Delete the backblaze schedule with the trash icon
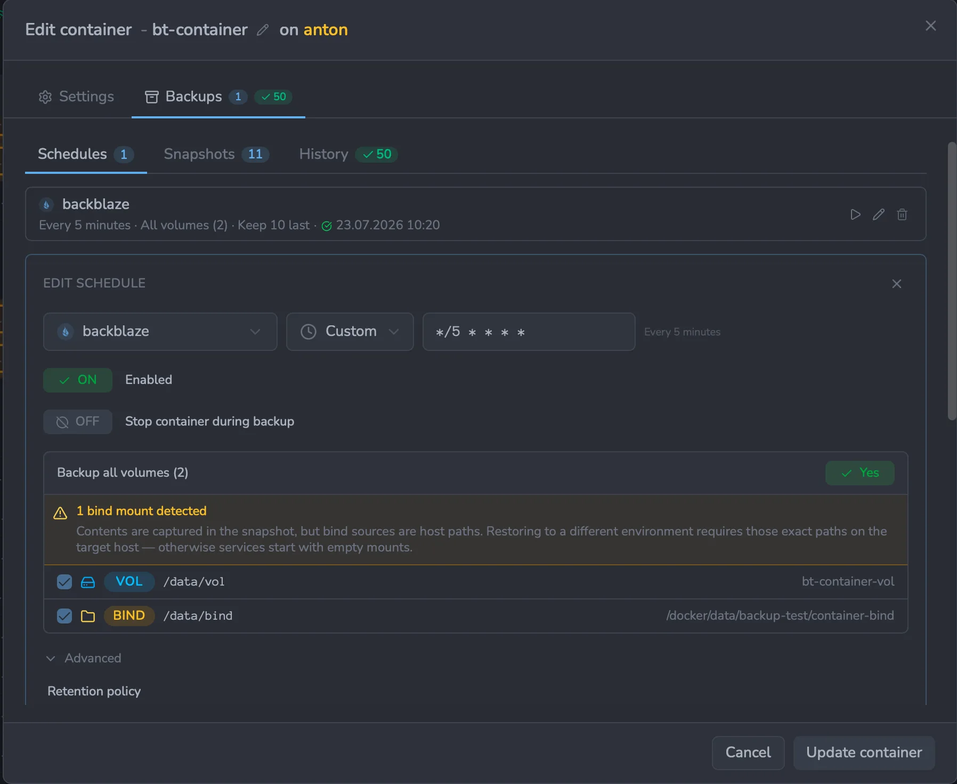Viewport: 957px width, 784px height. (x=902, y=214)
